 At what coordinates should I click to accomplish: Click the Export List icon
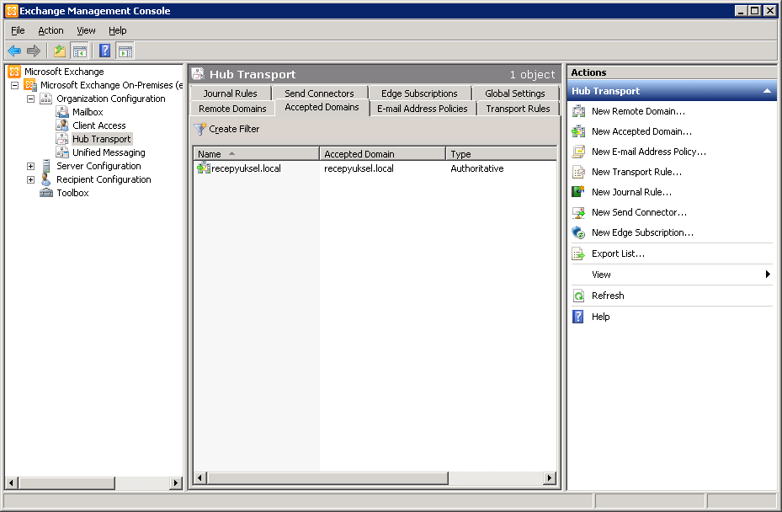tap(578, 253)
